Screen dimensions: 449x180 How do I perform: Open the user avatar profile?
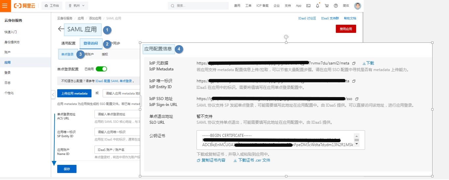(x=357, y=6)
